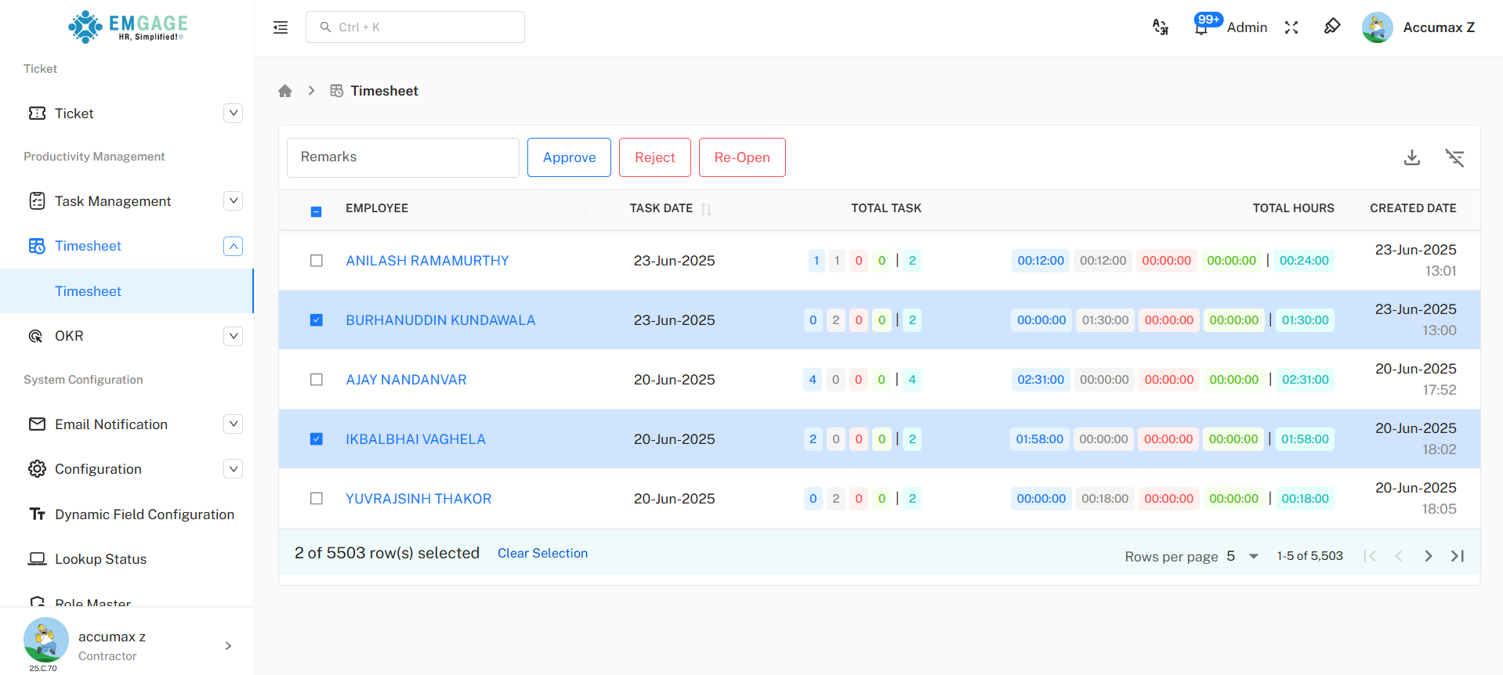Open the OKR sidebar menu
The height and width of the screenshot is (675, 1503).
click(69, 336)
